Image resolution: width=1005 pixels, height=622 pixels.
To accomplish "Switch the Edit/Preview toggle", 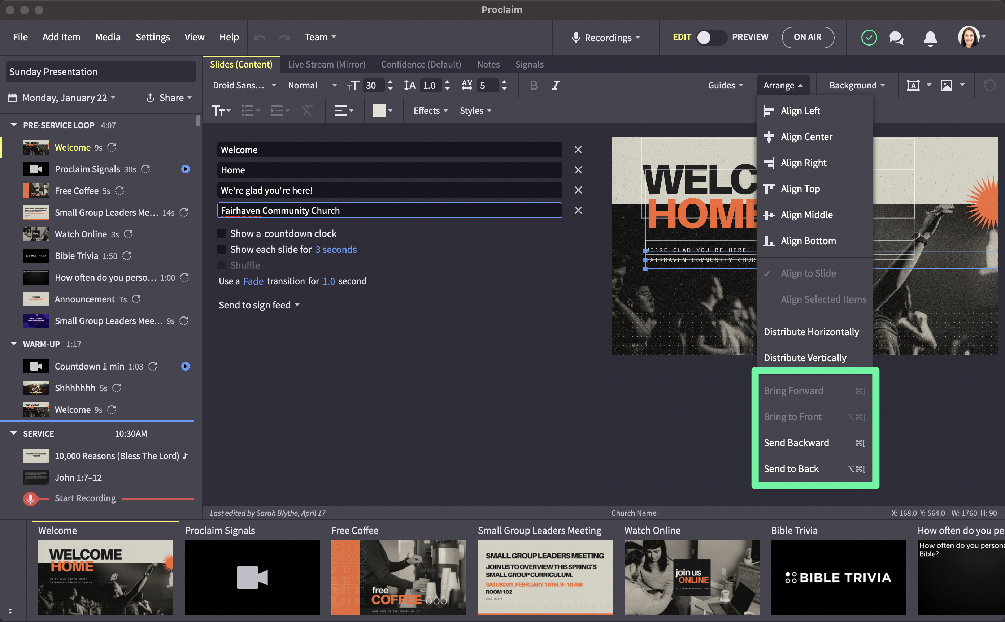I will (711, 38).
